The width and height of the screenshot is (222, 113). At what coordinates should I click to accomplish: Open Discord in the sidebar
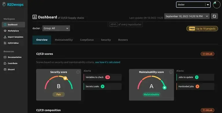pyautogui.click(x=14, y=69)
